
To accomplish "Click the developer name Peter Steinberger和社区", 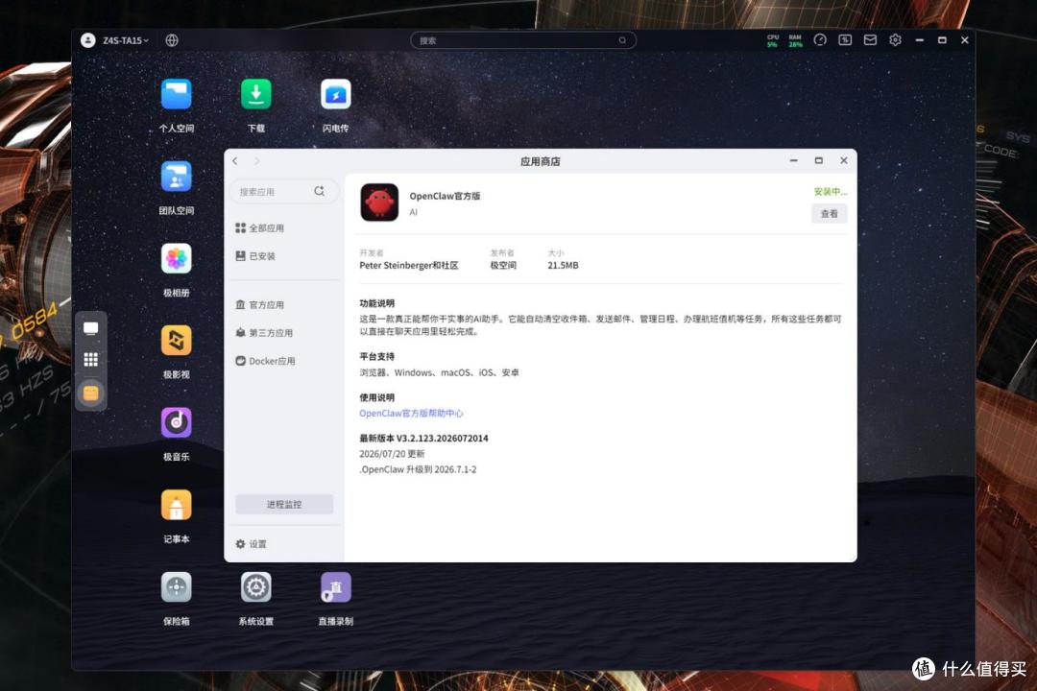I will 409,265.
